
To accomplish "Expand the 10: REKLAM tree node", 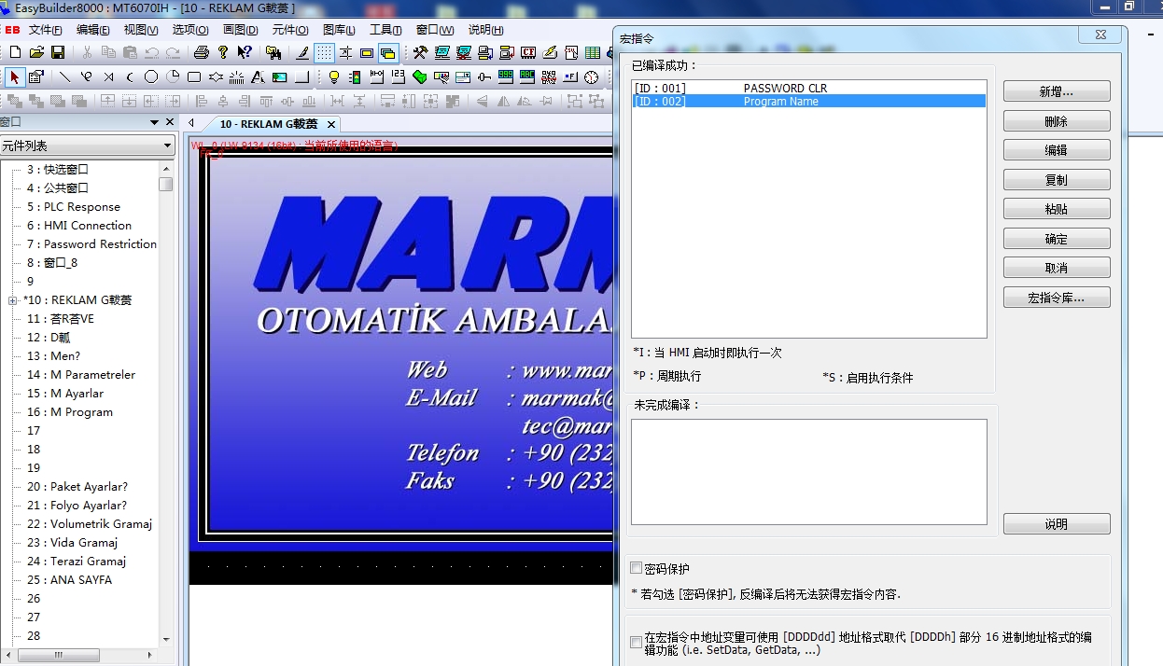I will click(x=12, y=300).
